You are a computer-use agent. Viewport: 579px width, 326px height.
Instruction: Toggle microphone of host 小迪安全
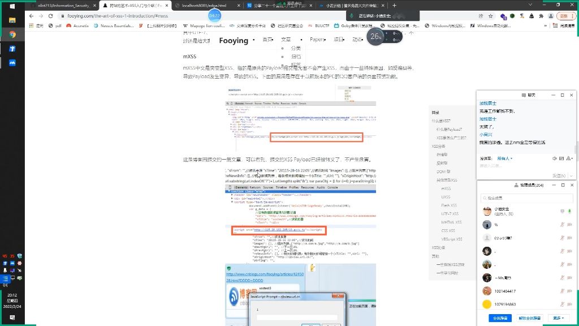tap(569, 211)
